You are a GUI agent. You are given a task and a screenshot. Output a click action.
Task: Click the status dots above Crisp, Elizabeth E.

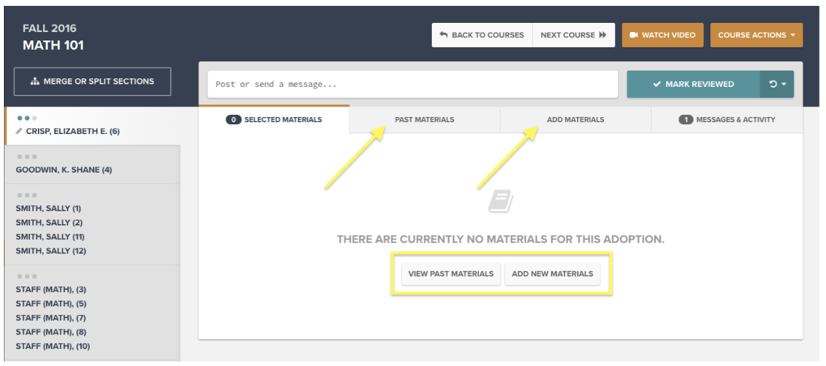coord(27,118)
